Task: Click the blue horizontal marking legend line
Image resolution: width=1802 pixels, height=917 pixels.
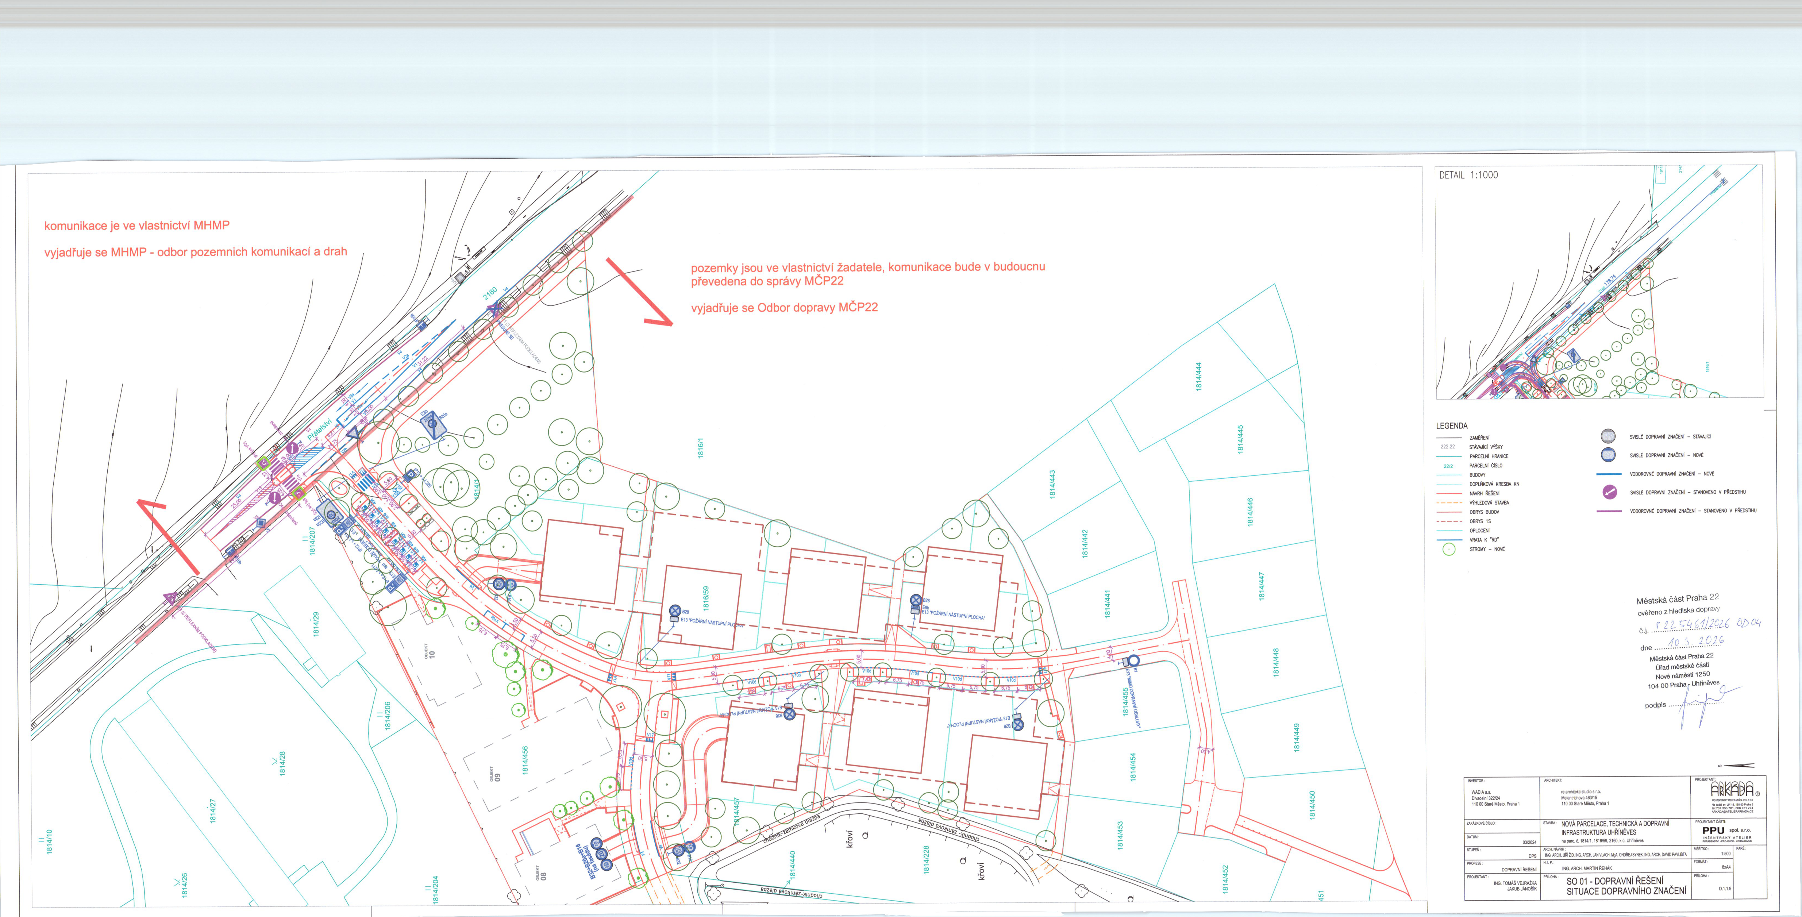Action: click(x=1608, y=474)
